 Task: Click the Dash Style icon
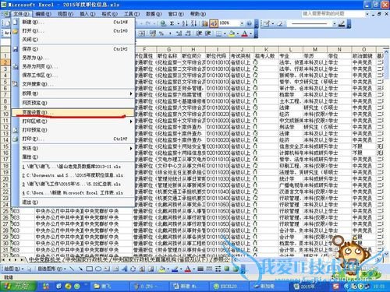pos(209,269)
